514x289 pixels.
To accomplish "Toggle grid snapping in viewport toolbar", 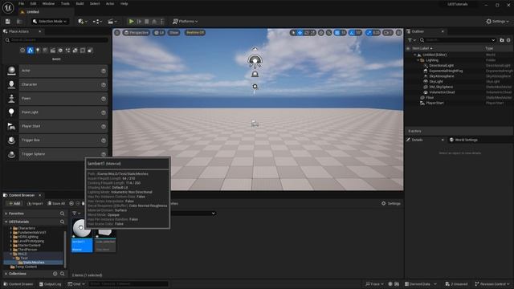I will point(337,32).
